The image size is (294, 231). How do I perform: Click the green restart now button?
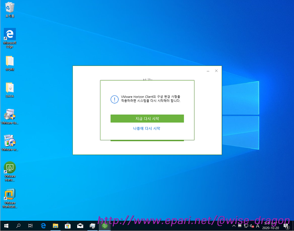(147, 119)
